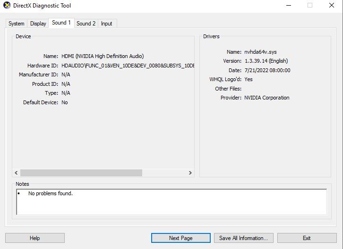Viewport: 343px width, 249px height.
Task: Click the maximize button in the title bar
Action: tap(310, 6)
